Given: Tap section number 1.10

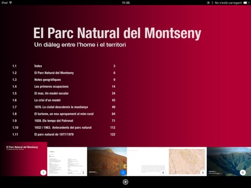Looking at the screenshot, I should pos(15,127).
